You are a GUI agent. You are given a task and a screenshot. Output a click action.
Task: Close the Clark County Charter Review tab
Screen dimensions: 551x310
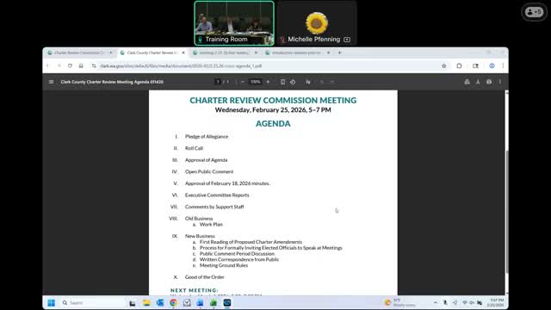(183, 53)
